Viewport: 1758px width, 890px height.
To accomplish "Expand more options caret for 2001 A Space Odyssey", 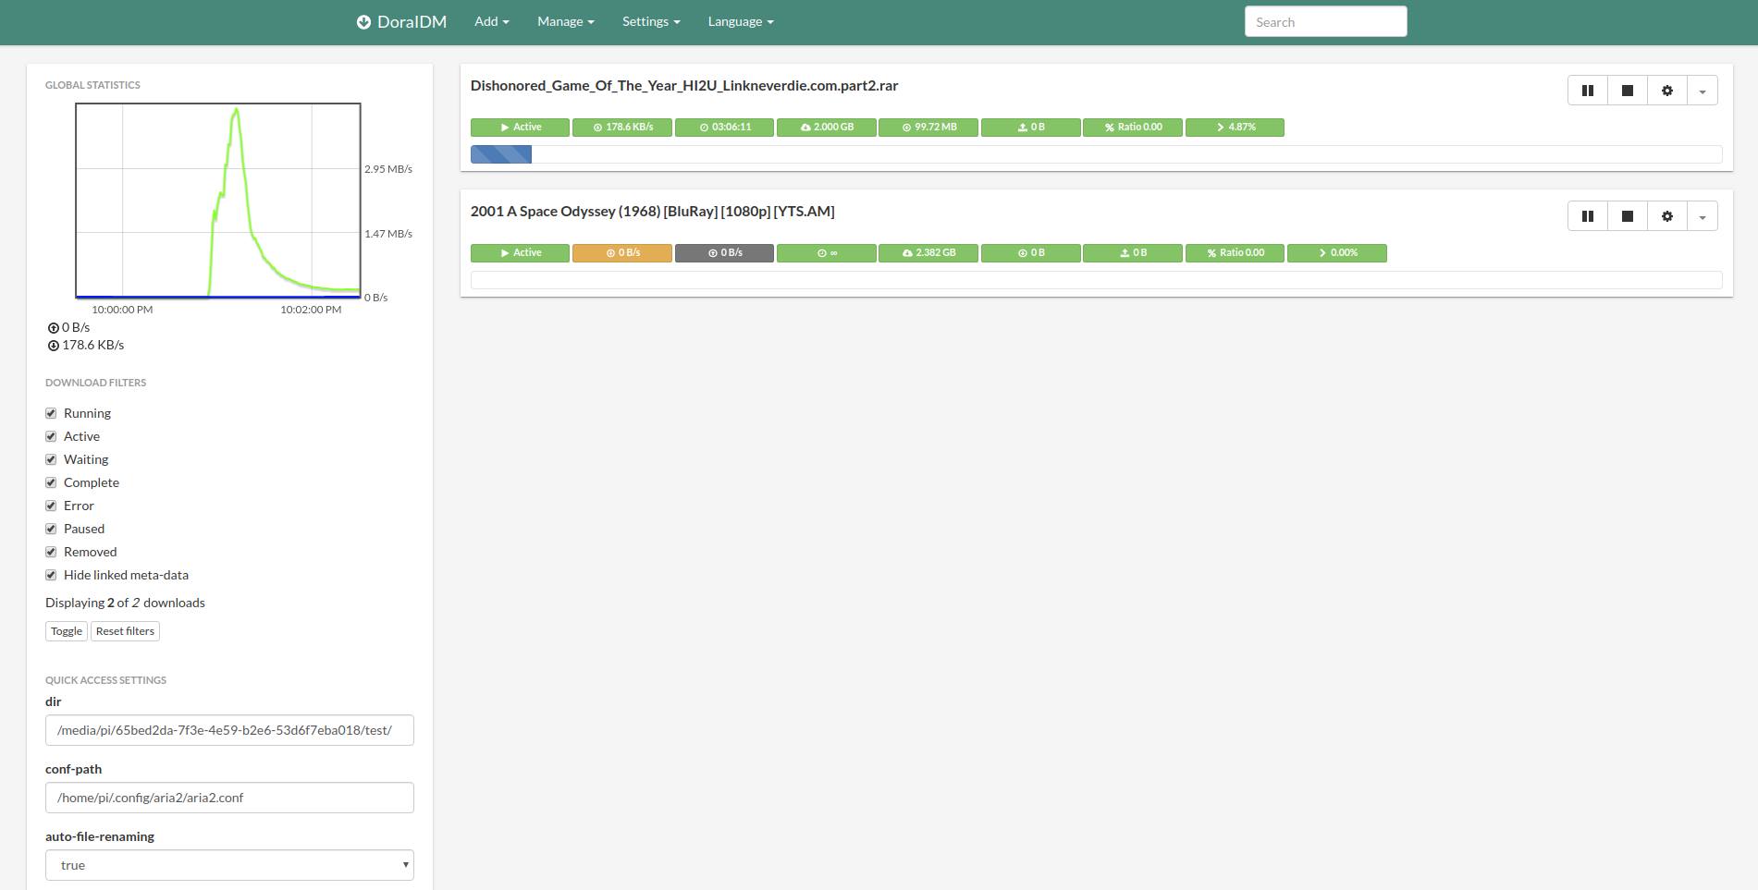I will point(1703,216).
